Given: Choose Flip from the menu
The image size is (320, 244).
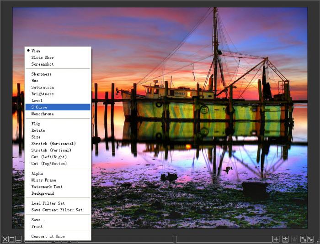Looking at the screenshot, I should (x=58, y=124).
